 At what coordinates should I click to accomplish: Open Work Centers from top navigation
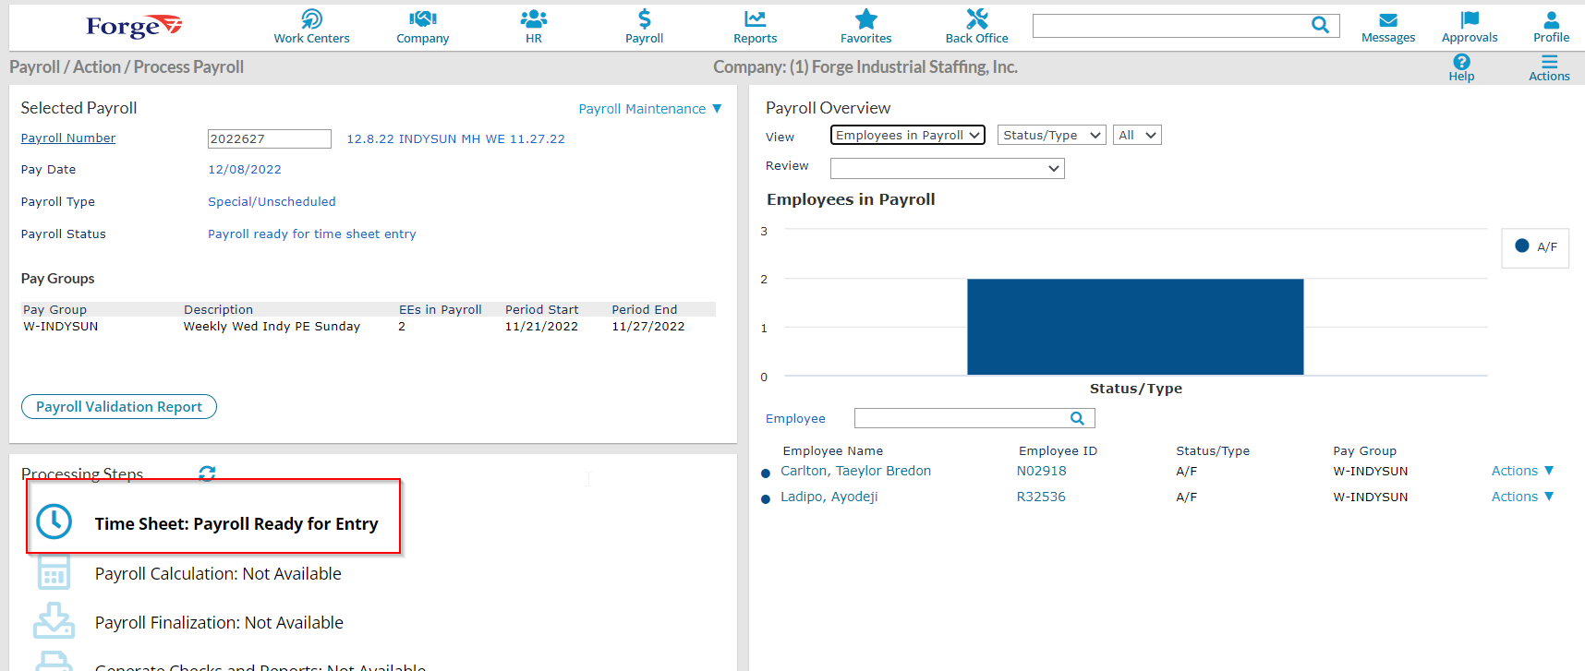click(x=311, y=26)
